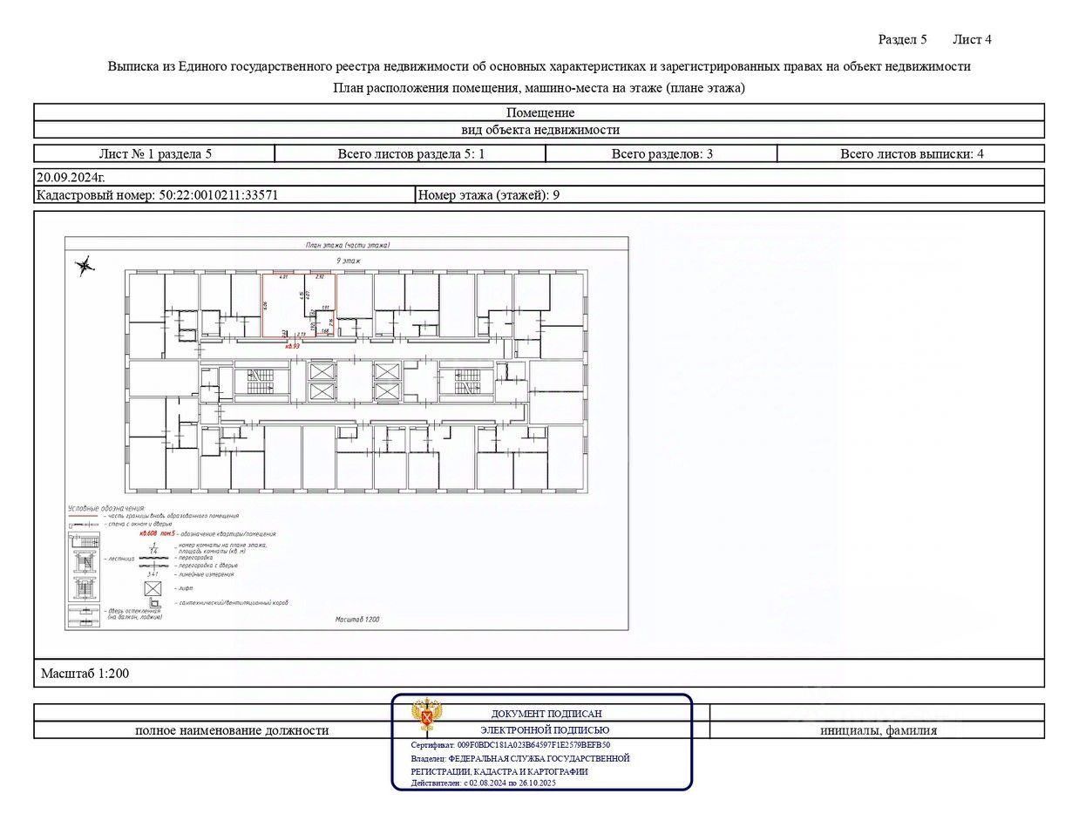
Task: Click the 'инициалы, фамилия' field
Action: click(x=878, y=730)
